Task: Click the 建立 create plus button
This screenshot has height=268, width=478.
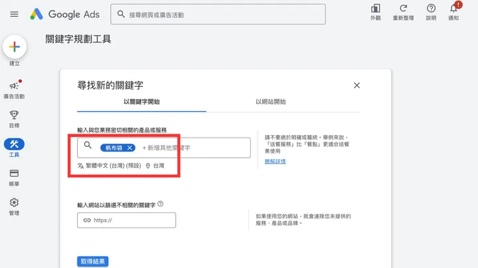Action: pyautogui.click(x=15, y=47)
